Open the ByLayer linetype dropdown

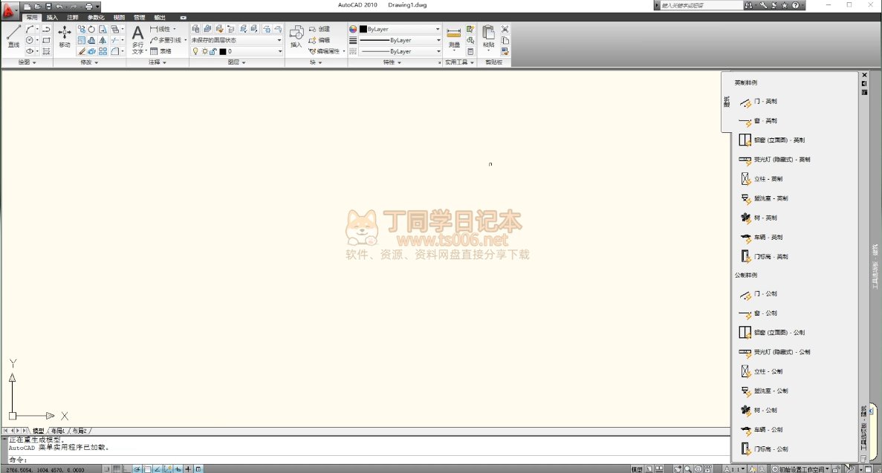coord(400,51)
